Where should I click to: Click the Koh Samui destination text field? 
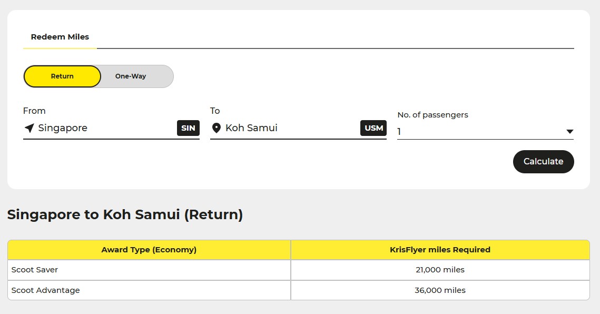pos(290,128)
